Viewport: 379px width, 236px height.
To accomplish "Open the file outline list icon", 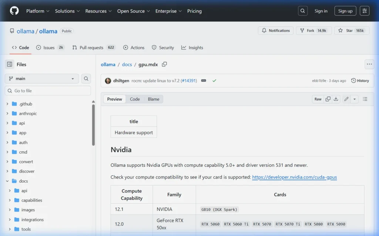I will (366, 99).
